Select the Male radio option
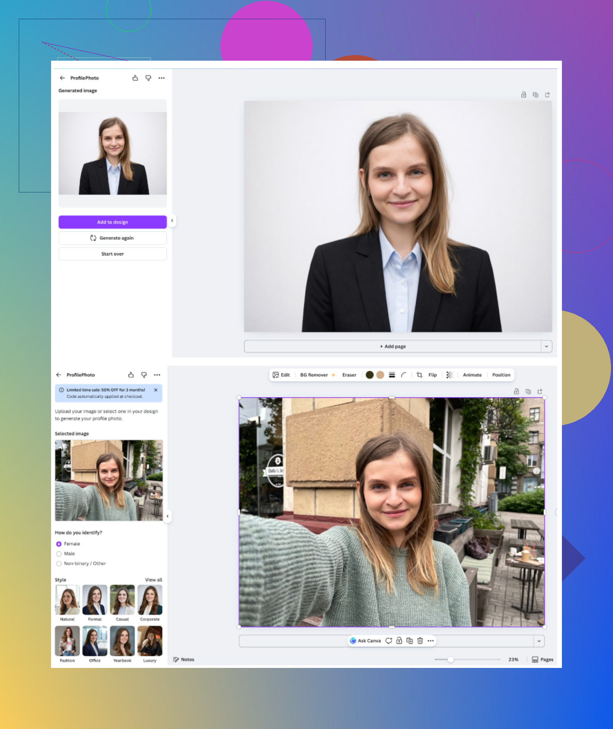The image size is (613, 729). point(59,554)
